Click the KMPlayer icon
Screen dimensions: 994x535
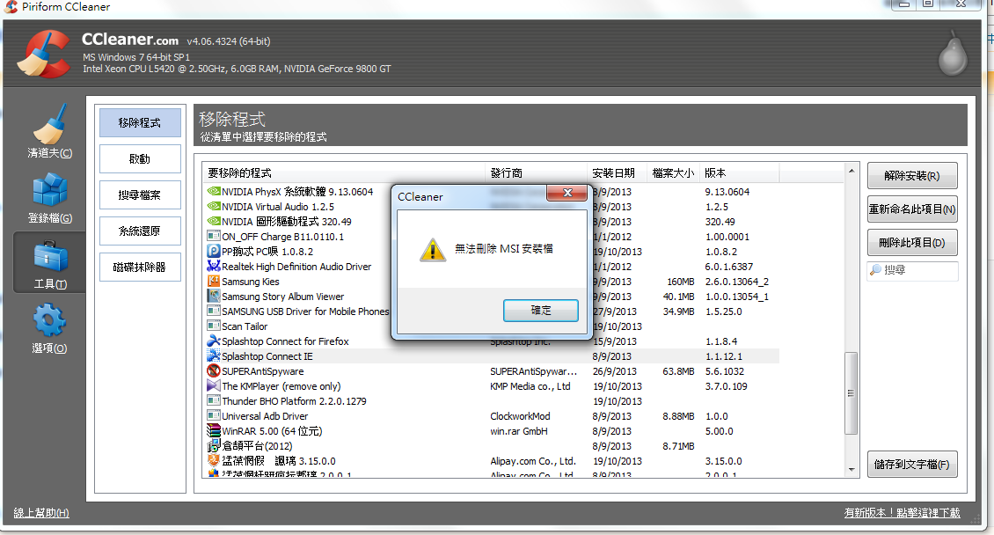(x=214, y=386)
